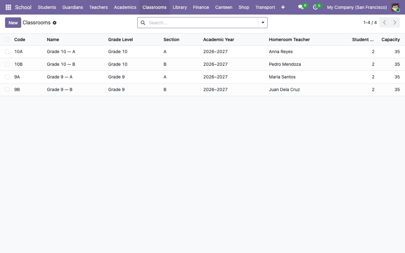This screenshot has height=253, width=405.
Task: Toggle the select-all header checkbox
Action: [x=7, y=40]
